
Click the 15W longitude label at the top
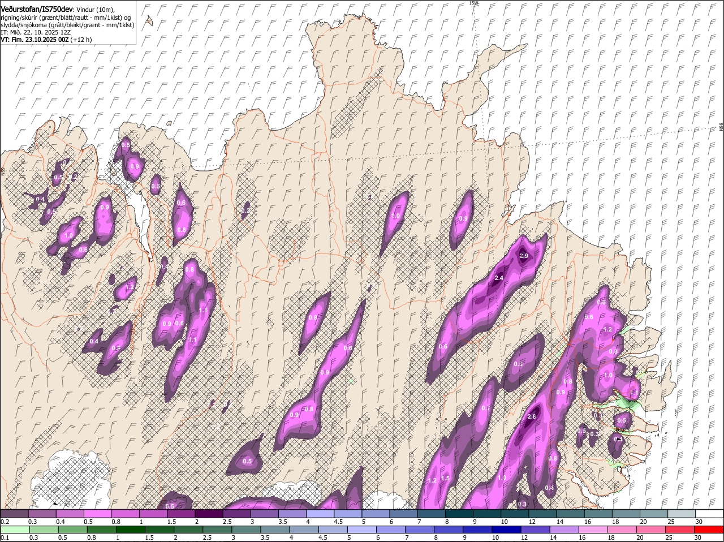coord(473,3)
